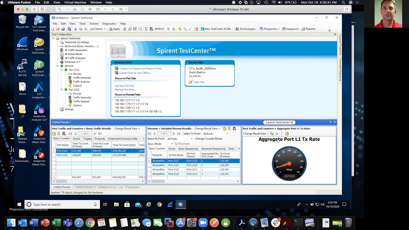Image resolution: width=409 pixels, height=230 pixels.
Task: Reserve recent ports 192.168.1.250/1/1 1/2
Action: [x=127, y=108]
